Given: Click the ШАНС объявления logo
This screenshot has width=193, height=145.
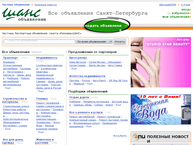Looking at the screenshot, I should click(24, 15).
